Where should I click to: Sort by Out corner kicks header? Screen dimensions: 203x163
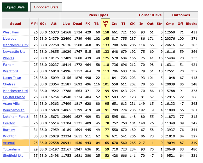tap(150, 24)
